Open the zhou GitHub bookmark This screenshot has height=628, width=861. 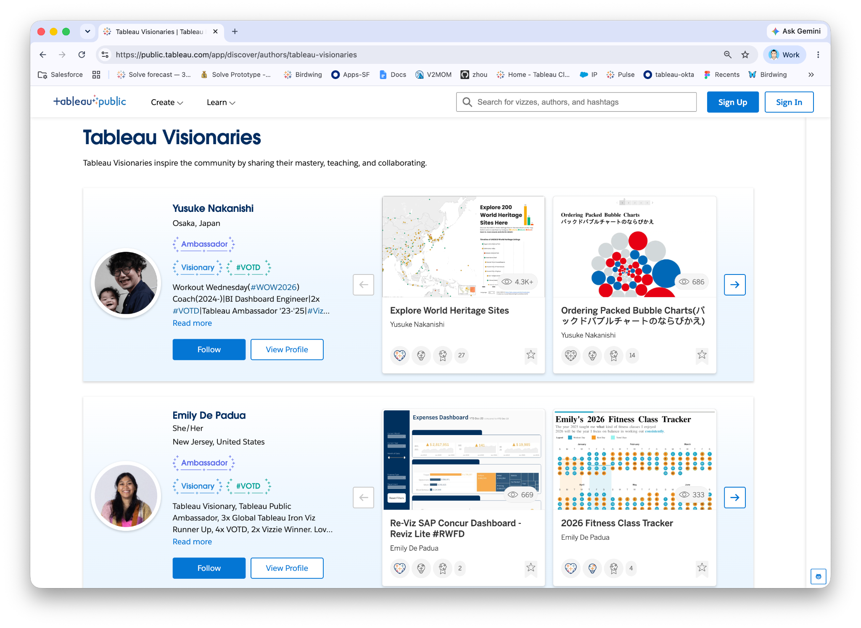point(474,74)
